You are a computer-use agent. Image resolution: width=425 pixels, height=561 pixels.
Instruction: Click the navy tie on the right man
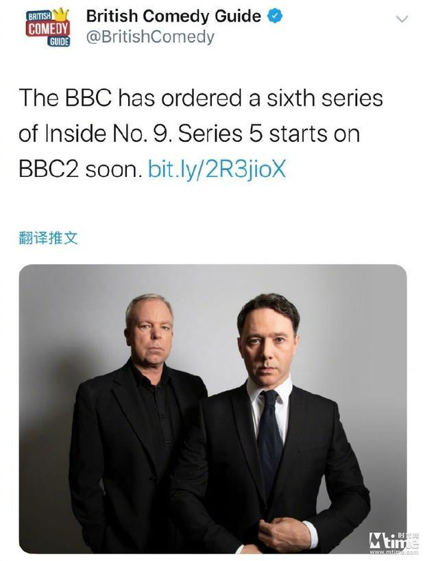coord(270,439)
